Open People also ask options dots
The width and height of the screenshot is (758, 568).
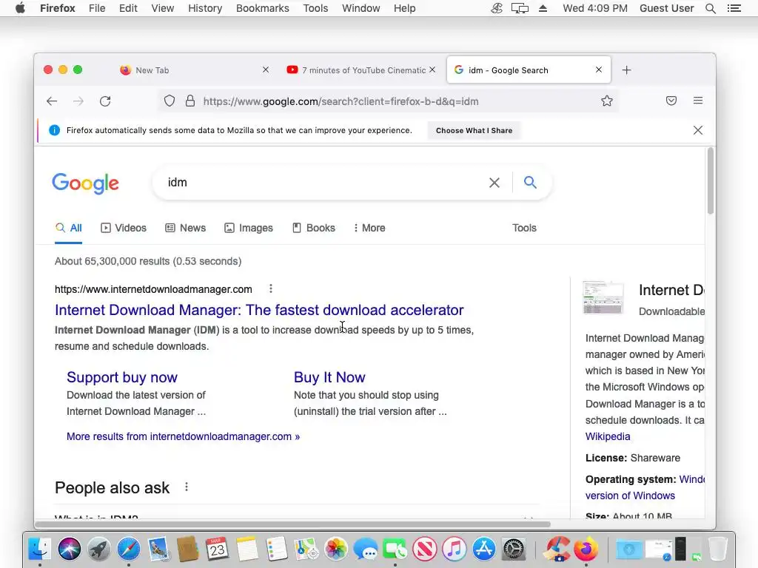click(x=186, y=487)
